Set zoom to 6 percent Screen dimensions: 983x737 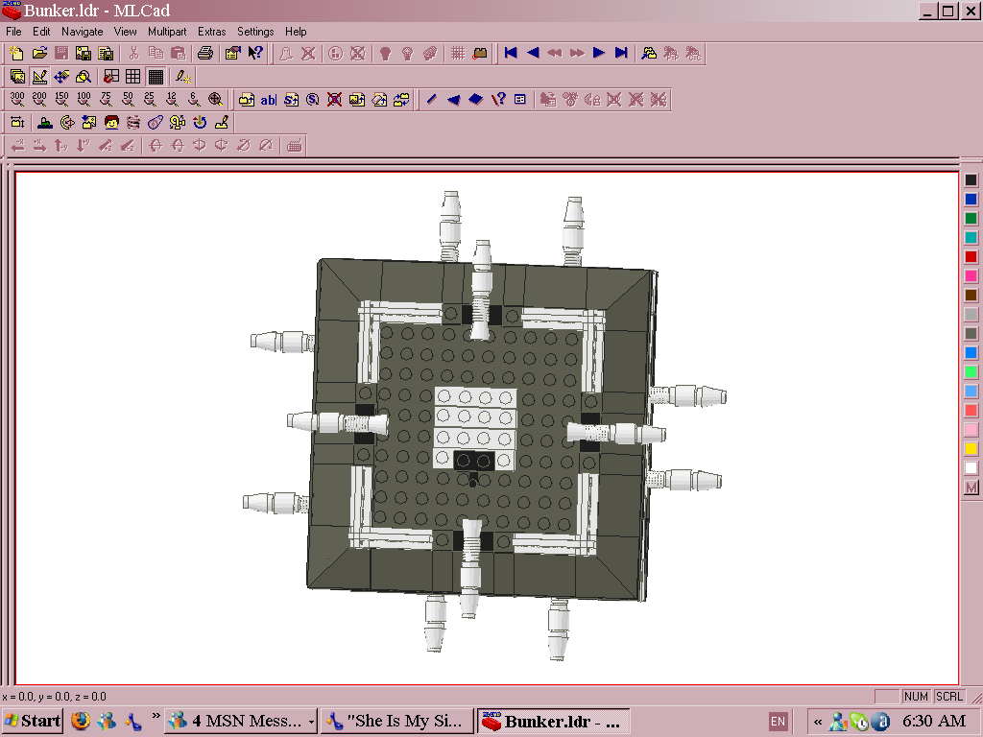click(x=193, y=99)
